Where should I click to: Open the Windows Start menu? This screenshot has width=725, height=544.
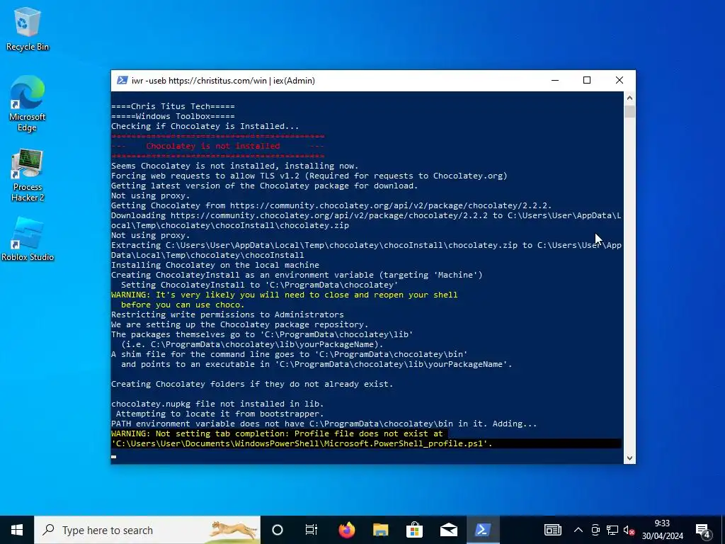click(x=17, y=530)
